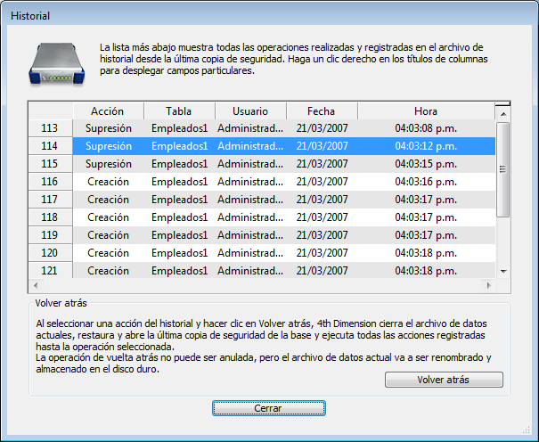Click the Acción column header
The height and width of the screenshot is (442, 539).
pos(107,111)
